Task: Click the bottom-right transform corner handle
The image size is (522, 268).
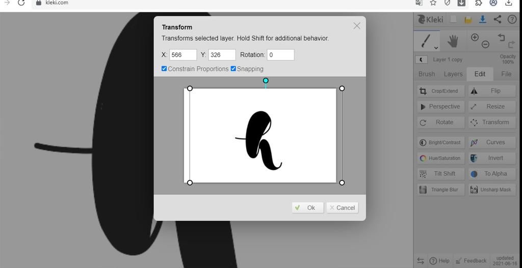Action: [342, 182]
